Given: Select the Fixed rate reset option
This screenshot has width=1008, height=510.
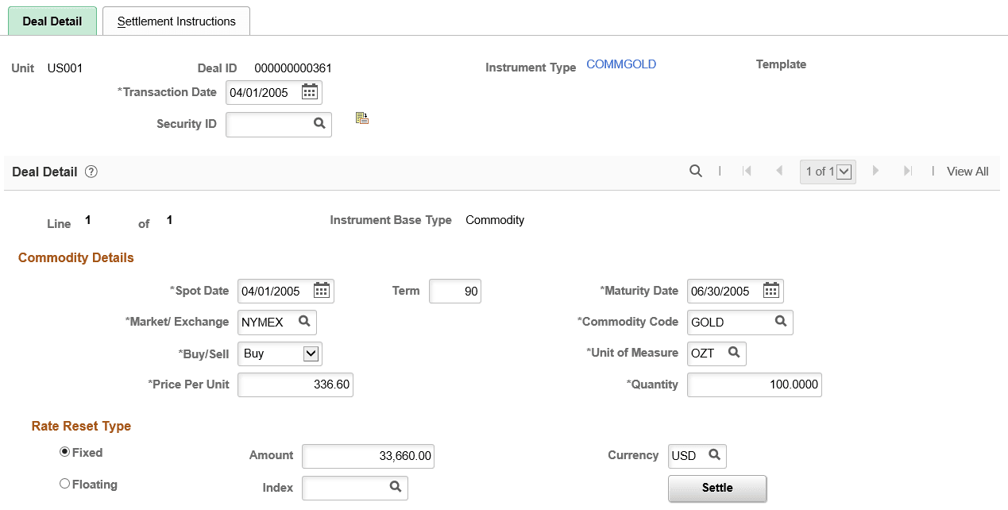Looking at the screenshot, I should click(64, 451).
